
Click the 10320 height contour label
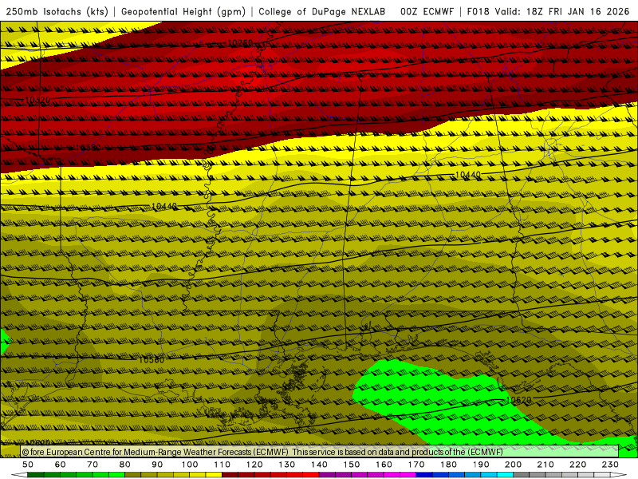coord(37,100)
